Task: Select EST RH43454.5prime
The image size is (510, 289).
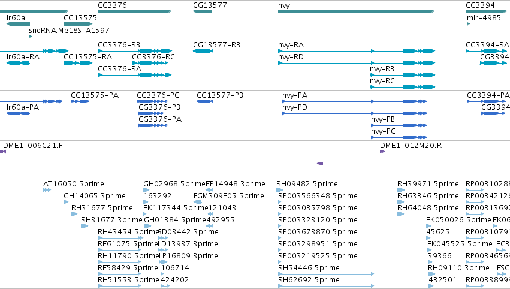Action: (x=120, y=238)
